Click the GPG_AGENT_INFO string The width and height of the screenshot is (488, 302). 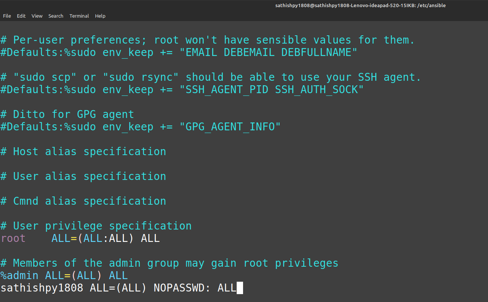[233, 127]
